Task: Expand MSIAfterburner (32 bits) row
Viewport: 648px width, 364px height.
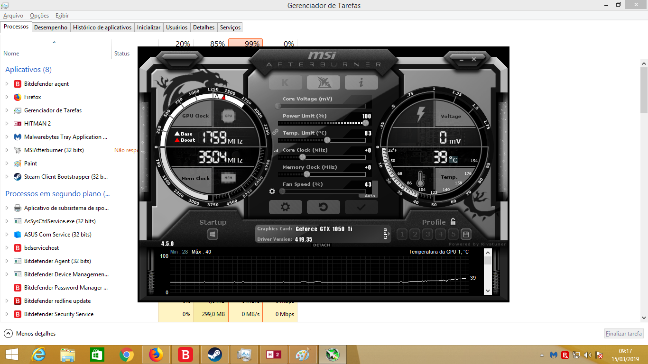Action: pyautogui.click(x=7, y=150)
